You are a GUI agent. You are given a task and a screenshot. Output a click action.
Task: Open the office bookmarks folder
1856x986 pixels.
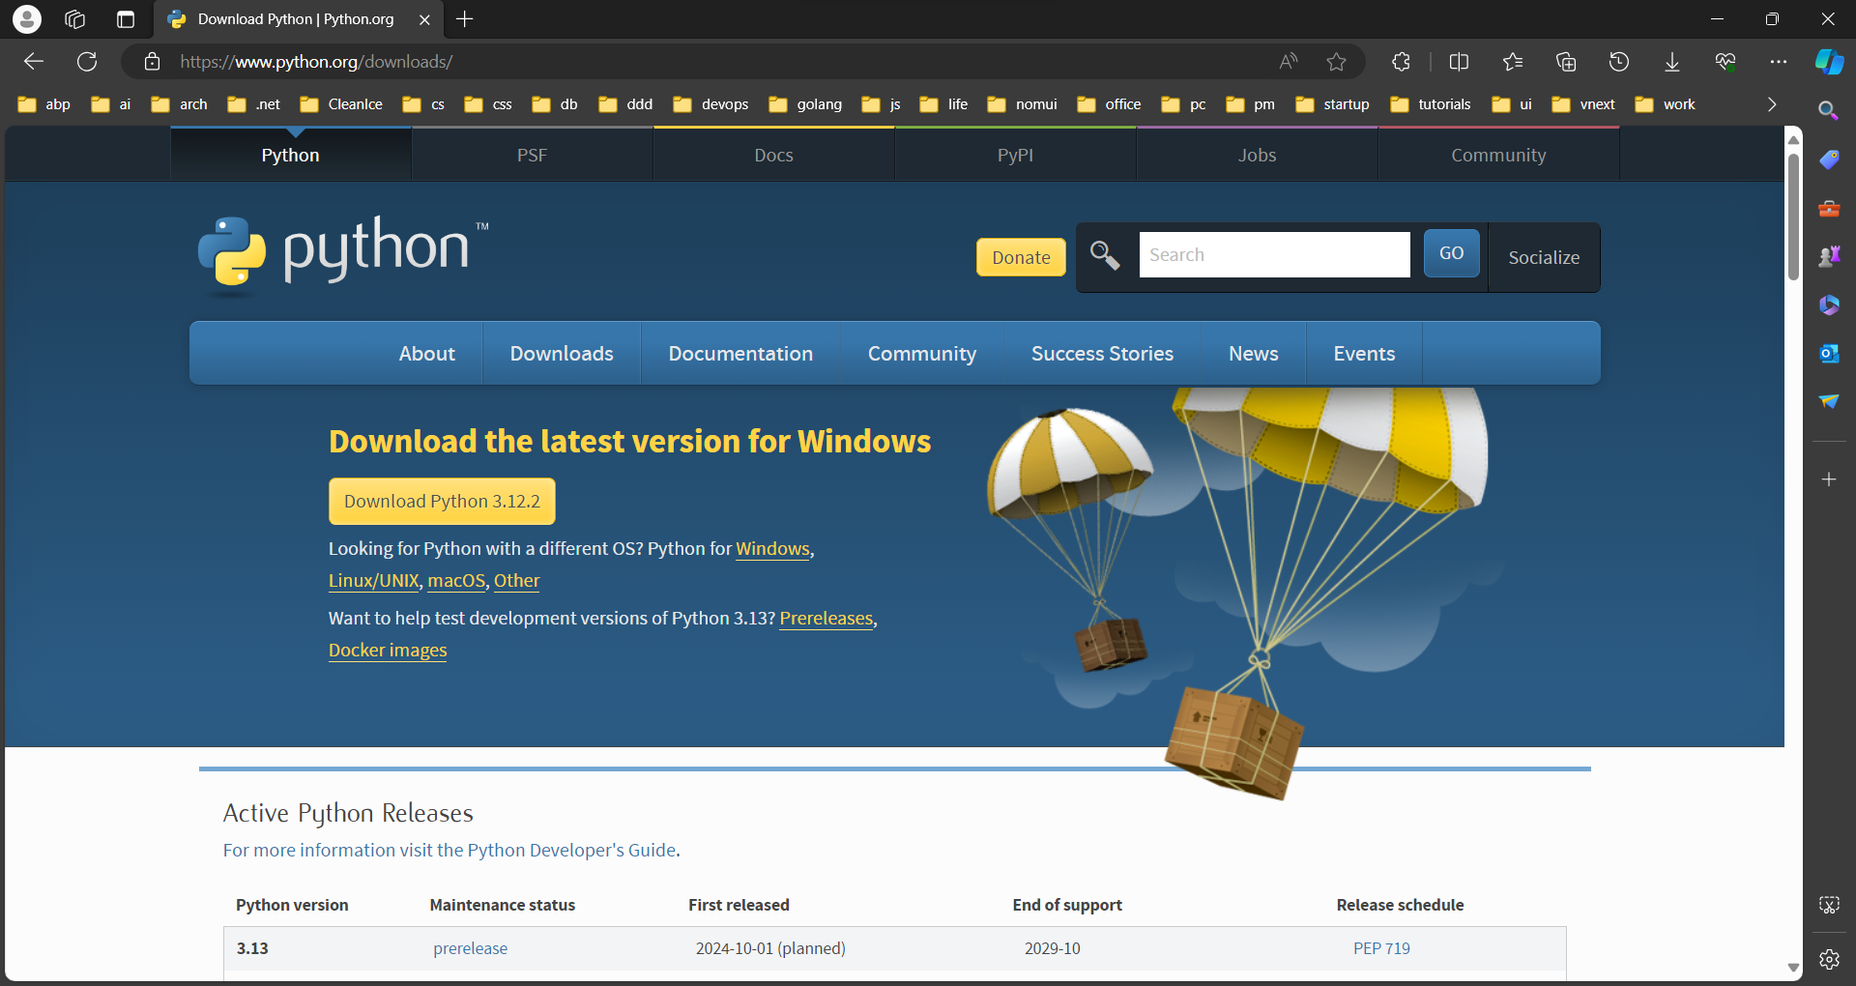1109,104
